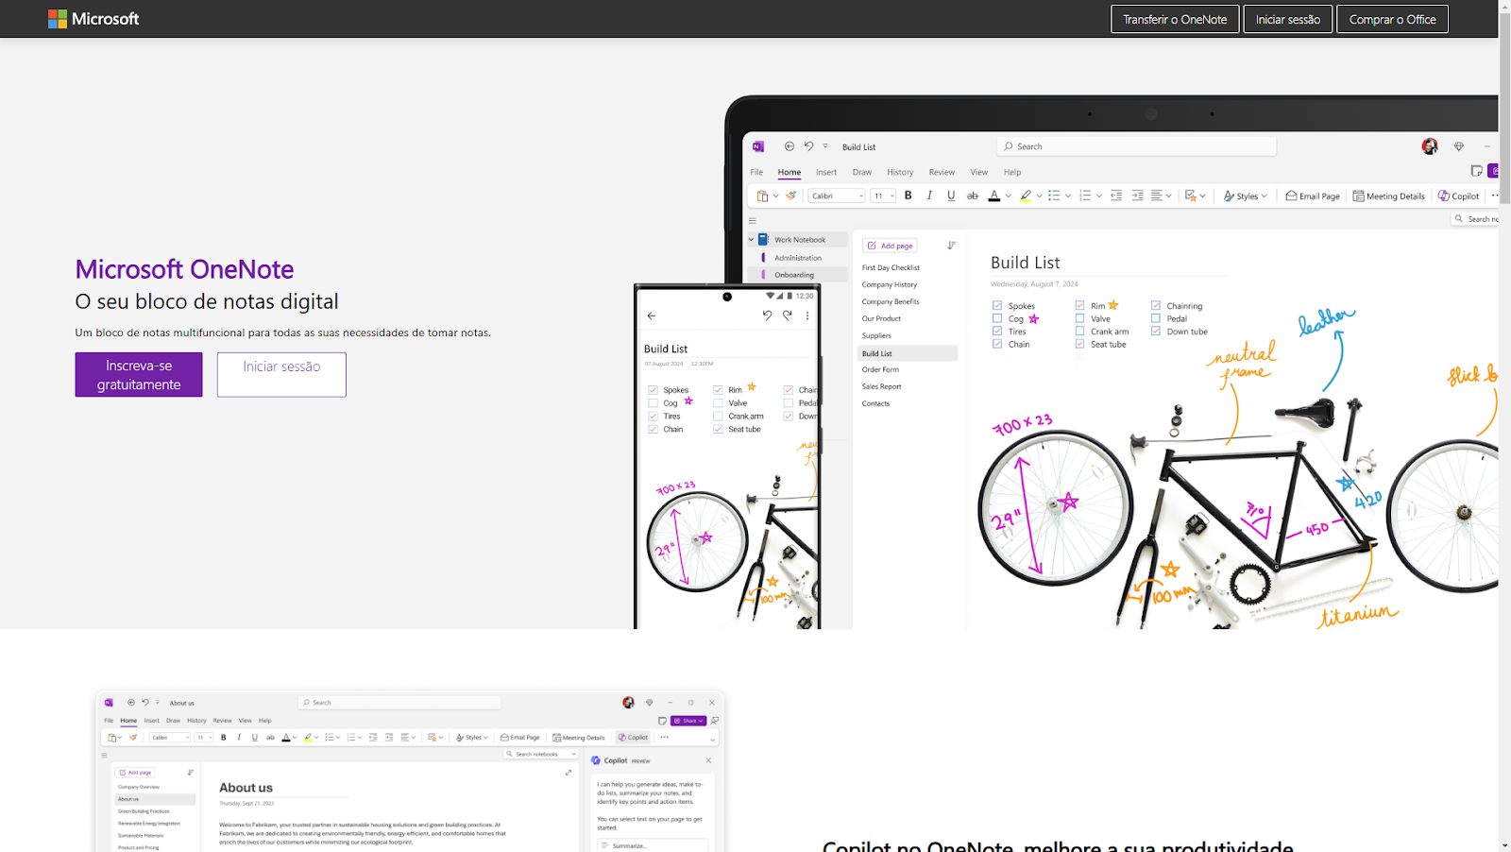Screen dimensions: 1511x852
Task: Toggle the Spokes checkbox in Build List window
Action: (x=997, y=305)
